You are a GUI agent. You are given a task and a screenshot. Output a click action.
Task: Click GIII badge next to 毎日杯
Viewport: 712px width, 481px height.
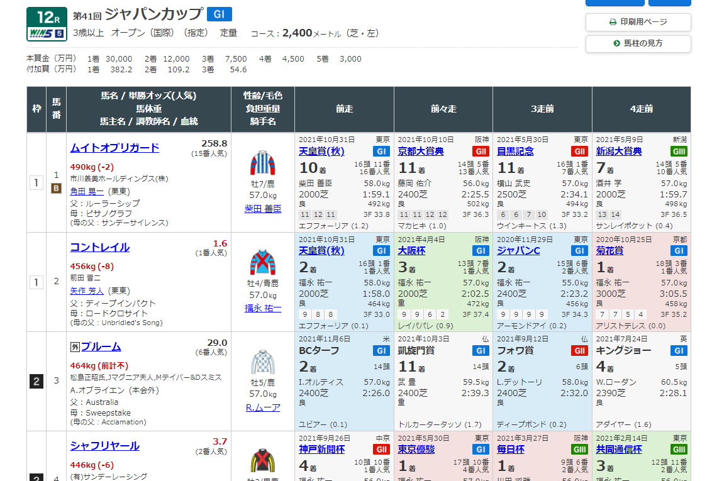tap(579, 450)
